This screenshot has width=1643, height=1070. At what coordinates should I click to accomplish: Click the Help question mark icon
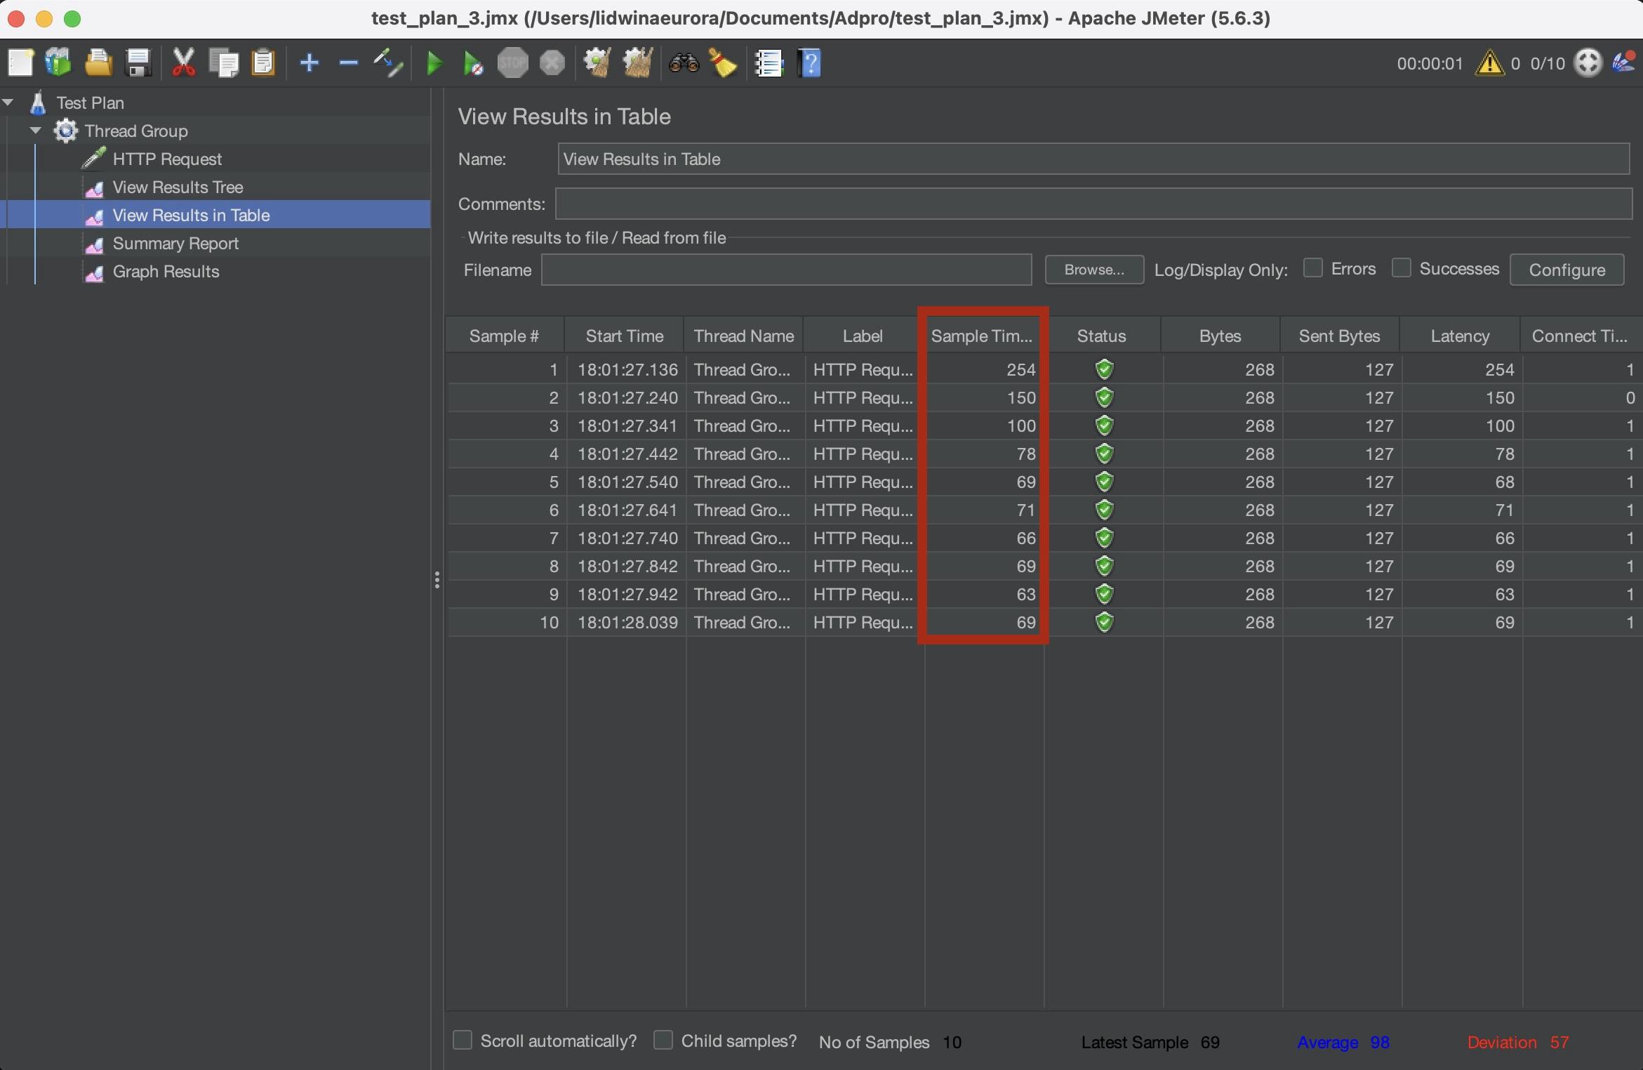(x=809, y=64)
